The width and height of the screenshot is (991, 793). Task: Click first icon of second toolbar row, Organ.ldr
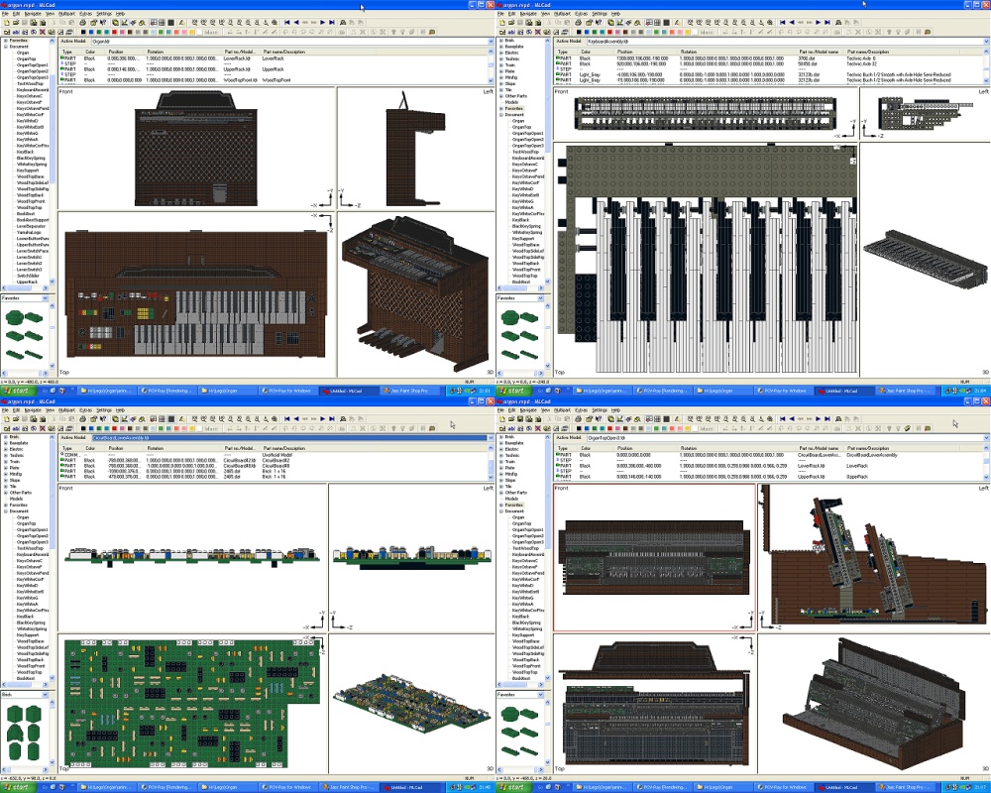[7, 32]
